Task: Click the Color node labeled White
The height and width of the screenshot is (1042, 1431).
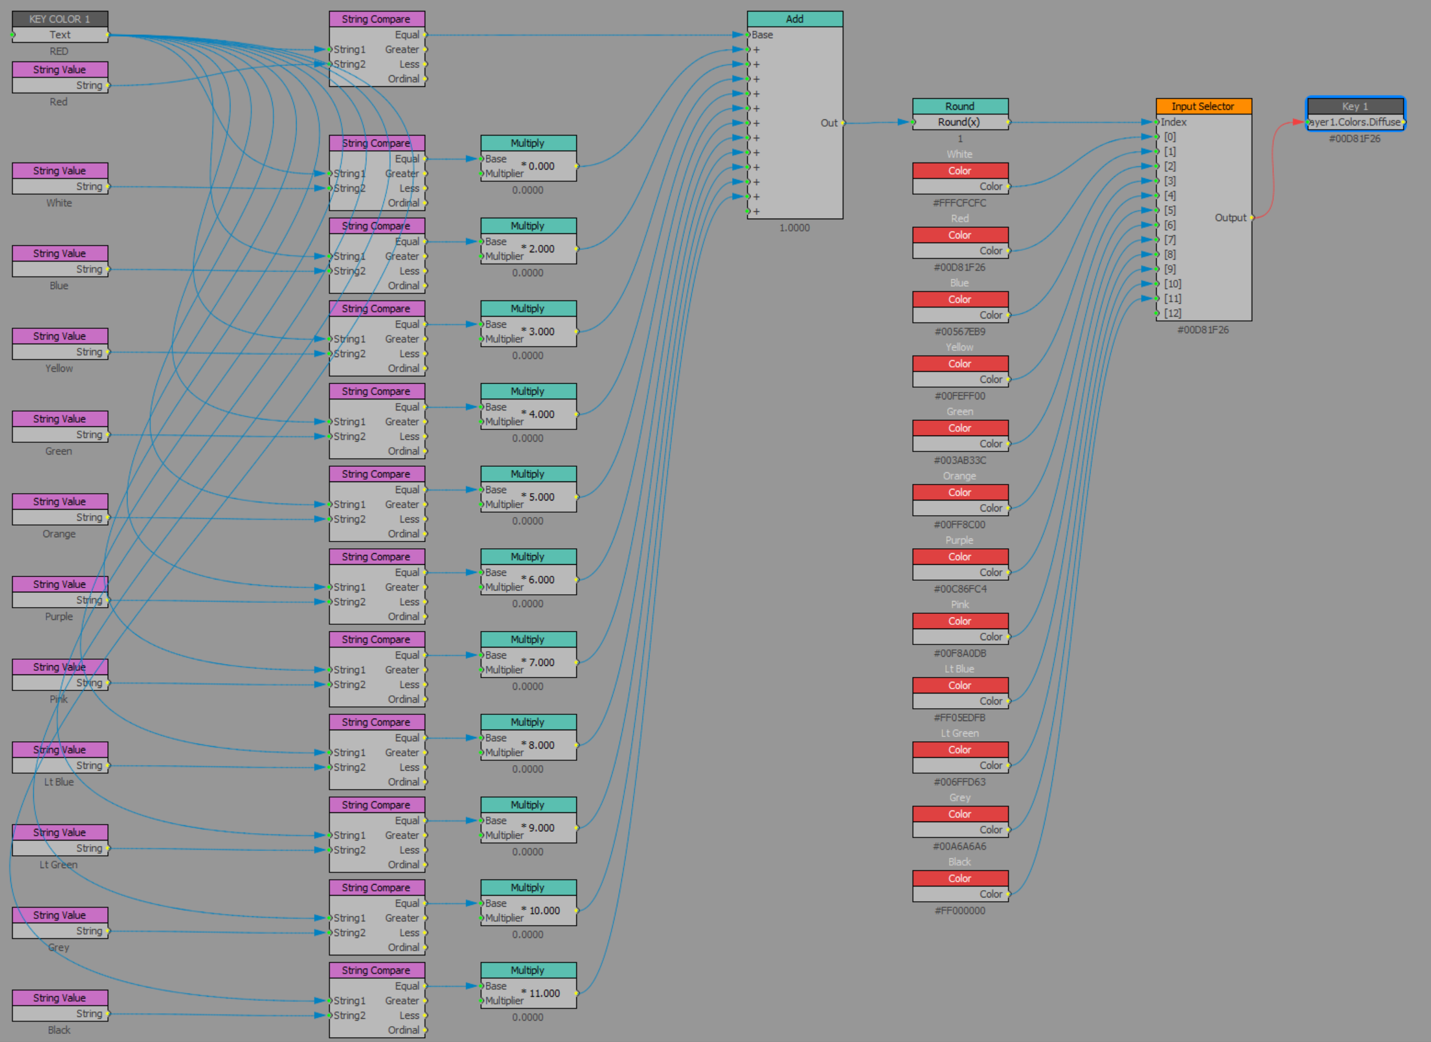Action: tap(960, 171)
